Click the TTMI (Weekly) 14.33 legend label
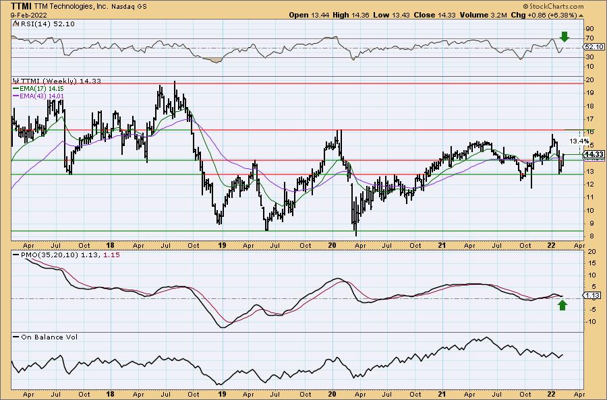607x400 pixels. [x=61, y=81]
